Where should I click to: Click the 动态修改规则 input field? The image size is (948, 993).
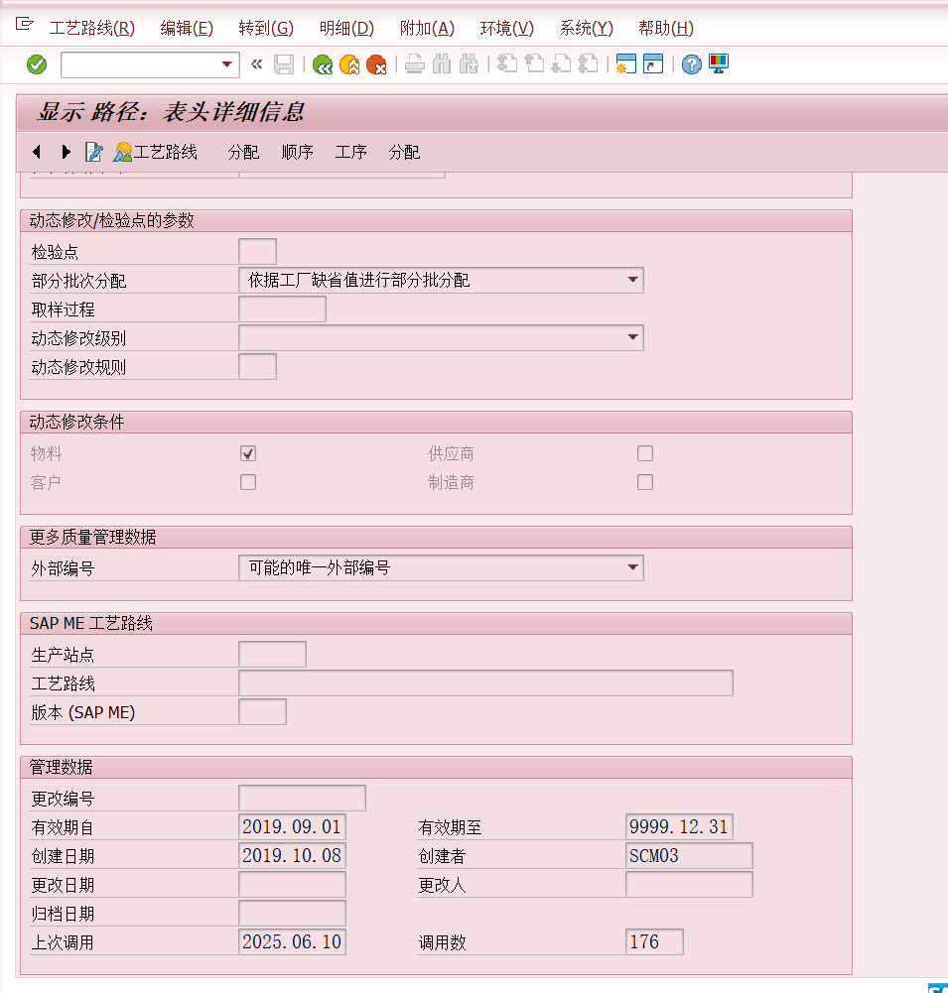(257, 367)
